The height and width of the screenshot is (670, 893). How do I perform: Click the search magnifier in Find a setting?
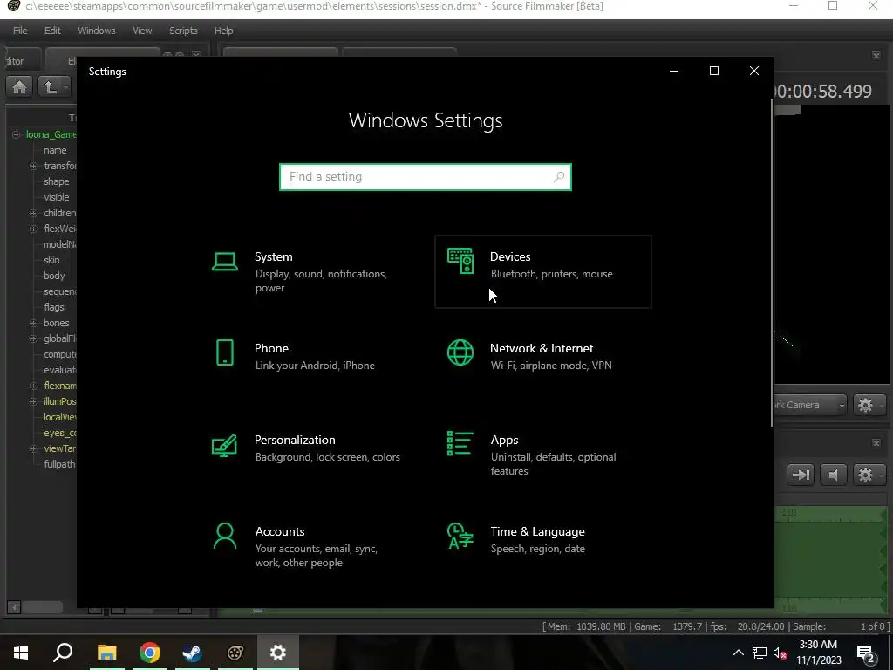559,177
